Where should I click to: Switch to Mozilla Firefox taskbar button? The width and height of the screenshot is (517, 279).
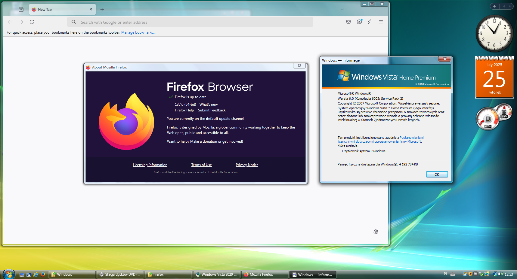pos(265,274)
